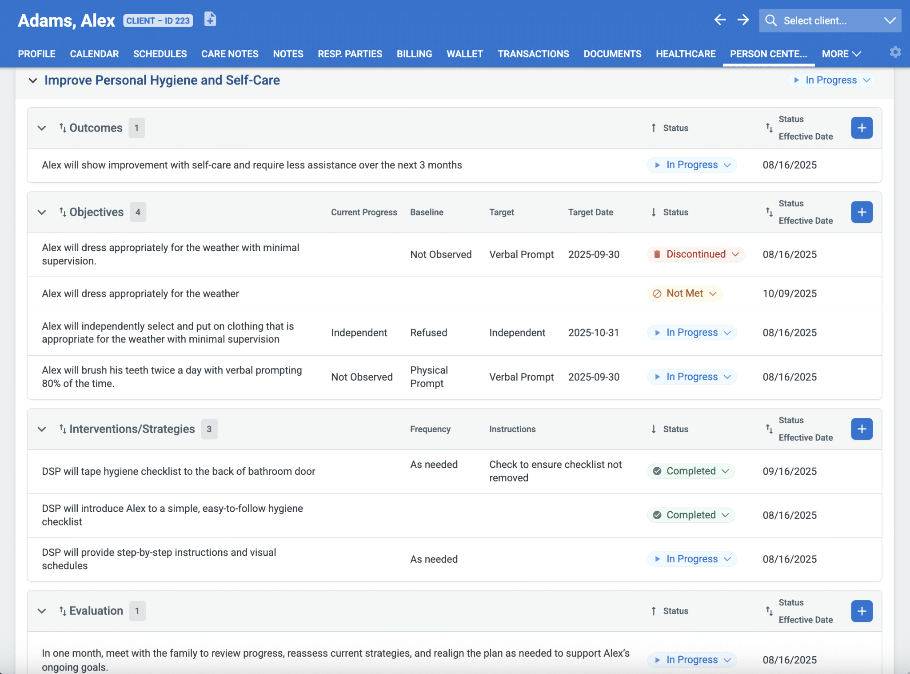Go to next client with right arrow

coord(743,20)
